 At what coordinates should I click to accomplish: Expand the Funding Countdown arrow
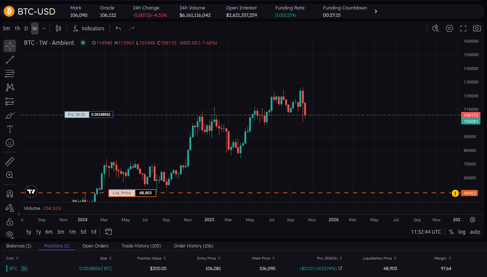376,11
